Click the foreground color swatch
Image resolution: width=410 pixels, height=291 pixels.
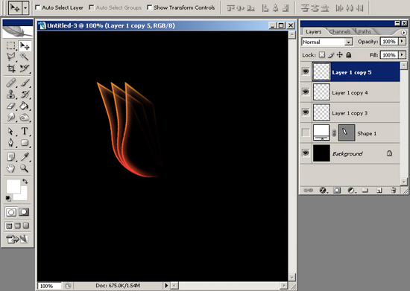13,186
